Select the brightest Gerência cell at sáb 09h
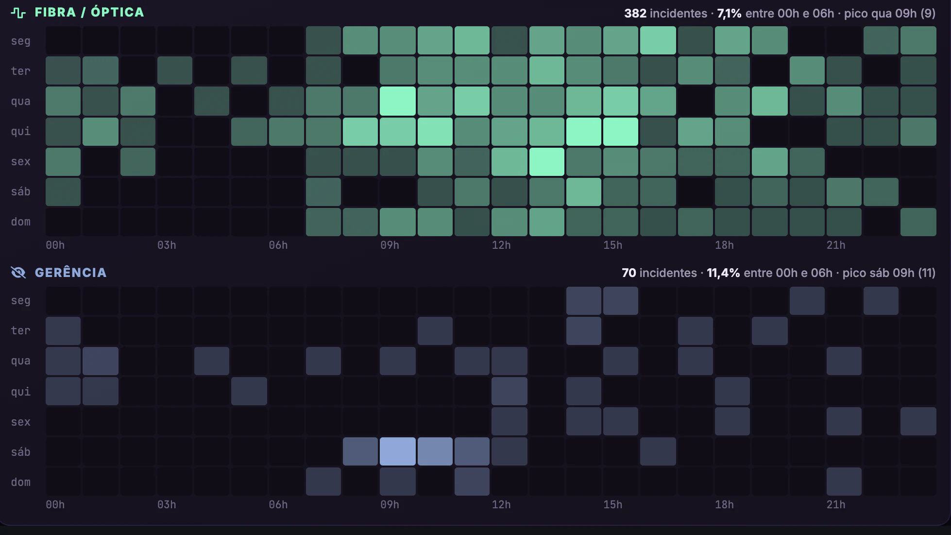This screenshot has width=951, height=535. click(x=398, y=451)
